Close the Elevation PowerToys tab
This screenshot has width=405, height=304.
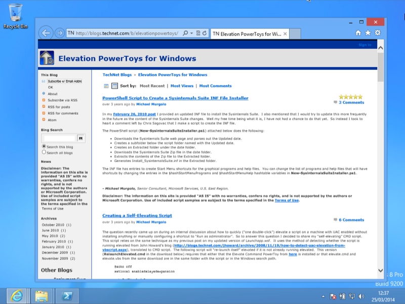(x=285, y=34)
